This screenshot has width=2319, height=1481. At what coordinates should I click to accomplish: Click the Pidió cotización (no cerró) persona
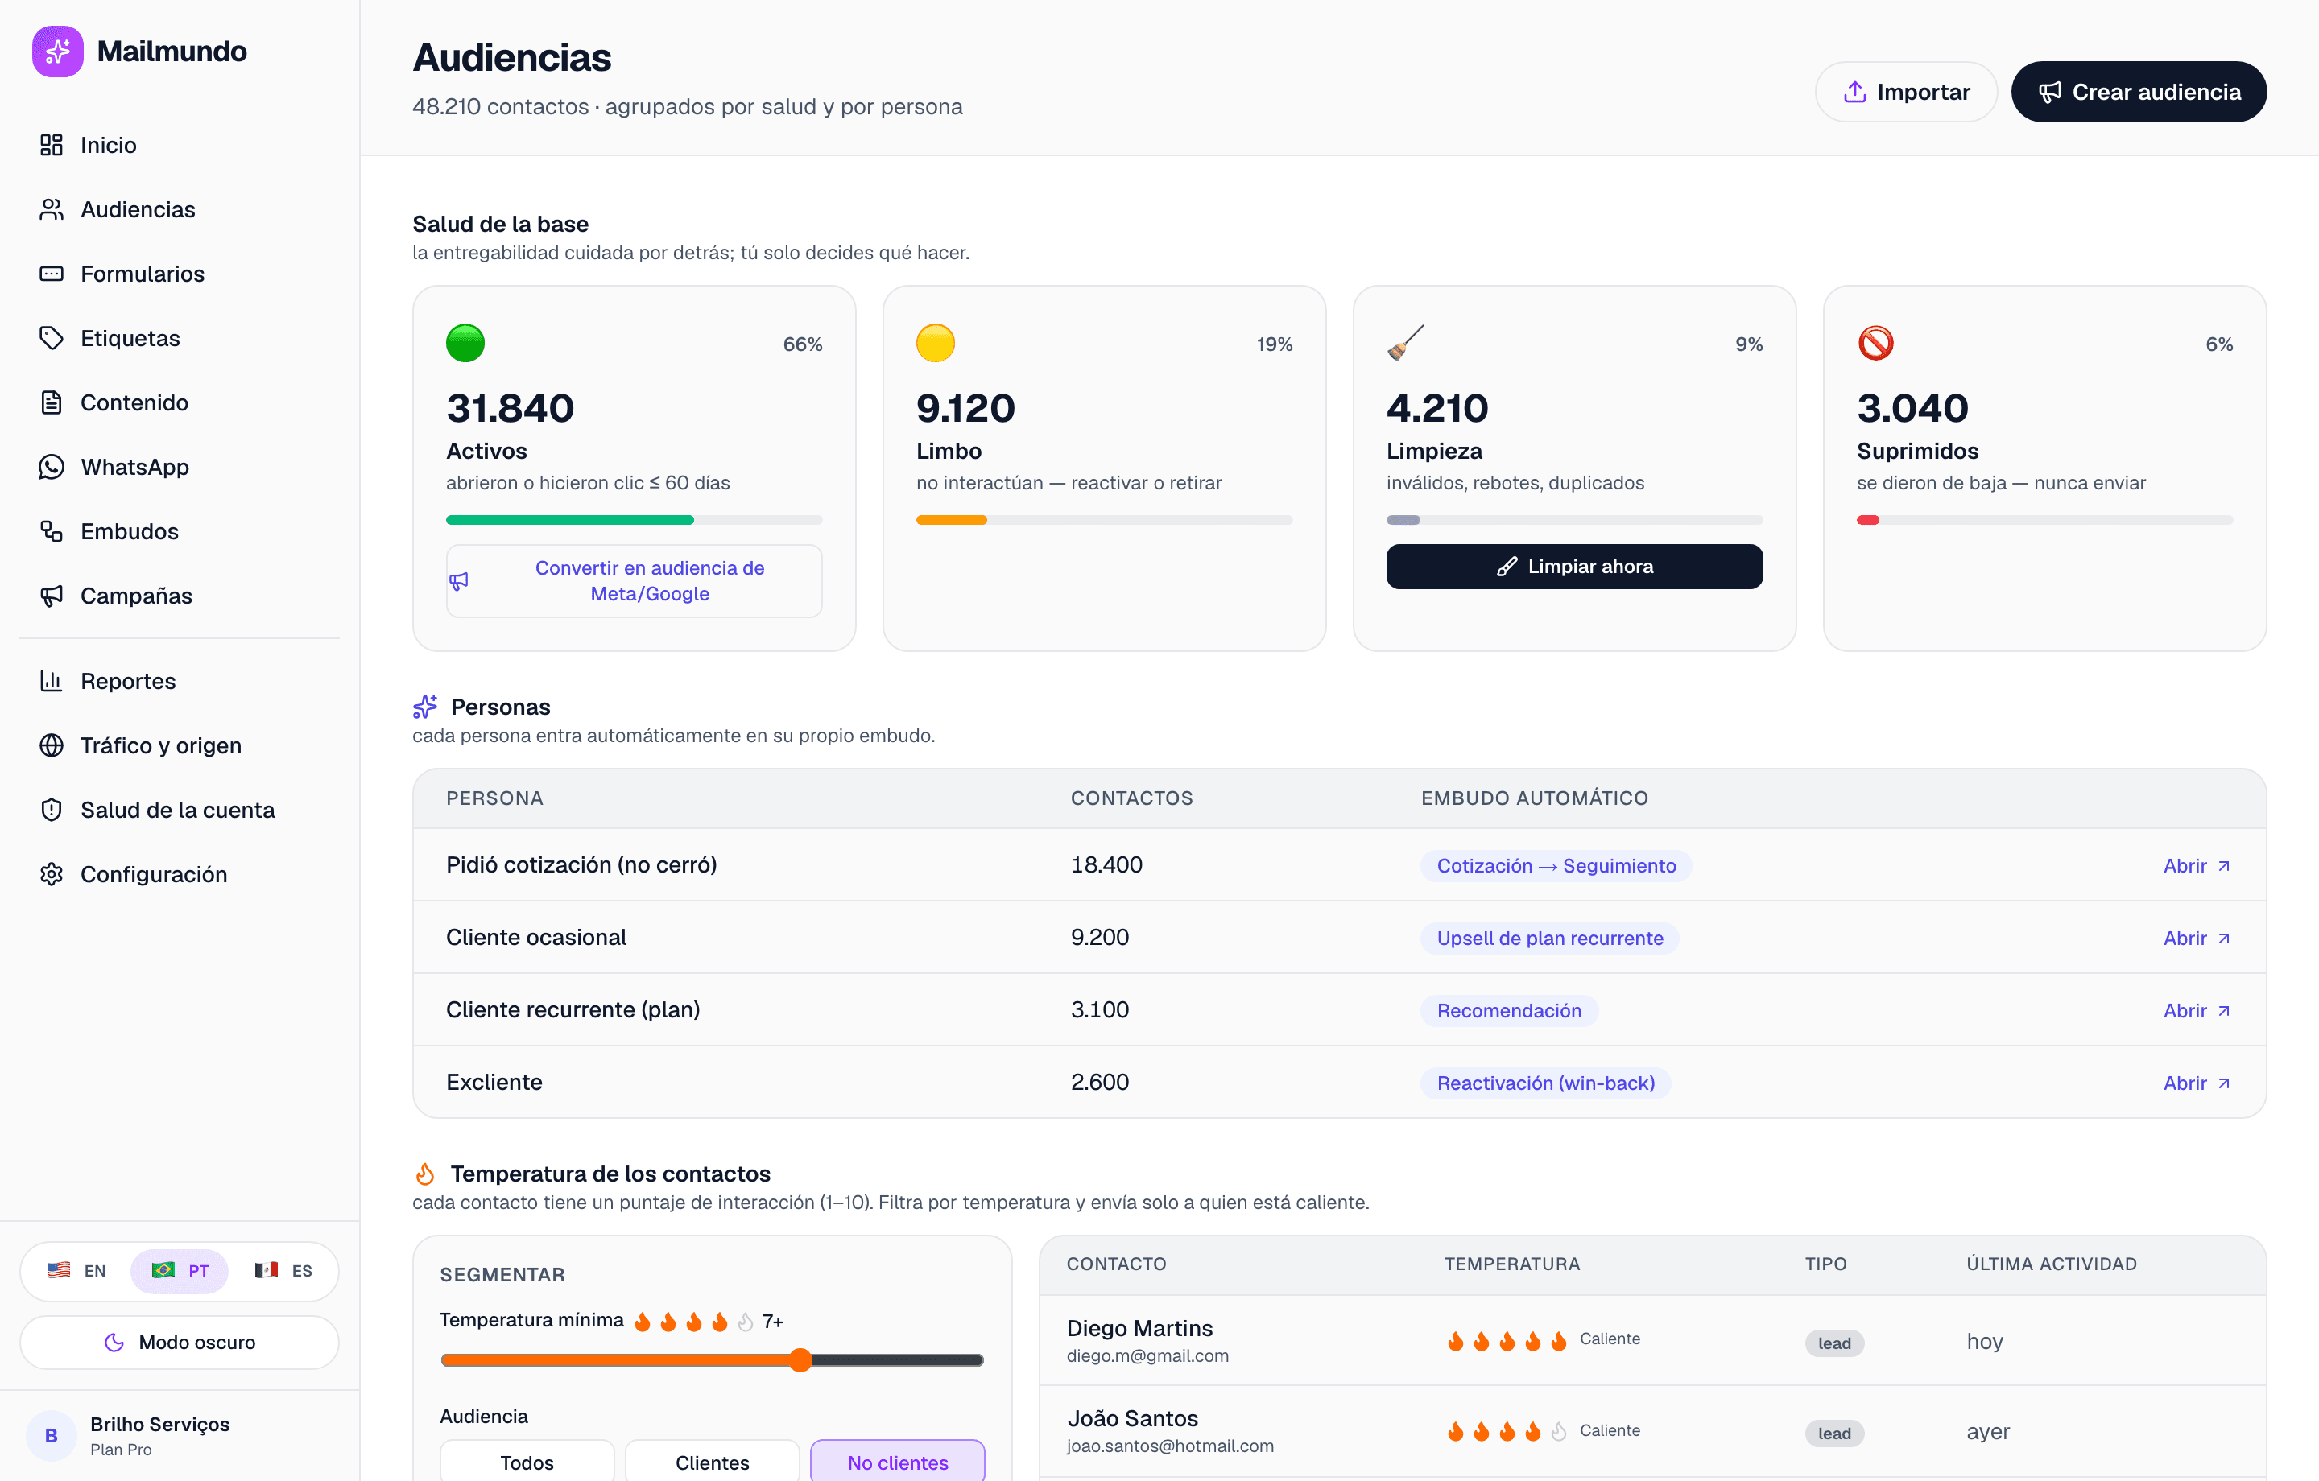pyautogui.click(x=581, y=864)
